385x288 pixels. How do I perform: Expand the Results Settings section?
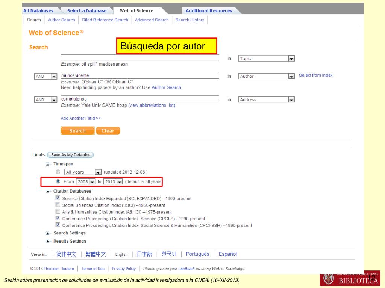pyautogui.click(x=47, y=241)
